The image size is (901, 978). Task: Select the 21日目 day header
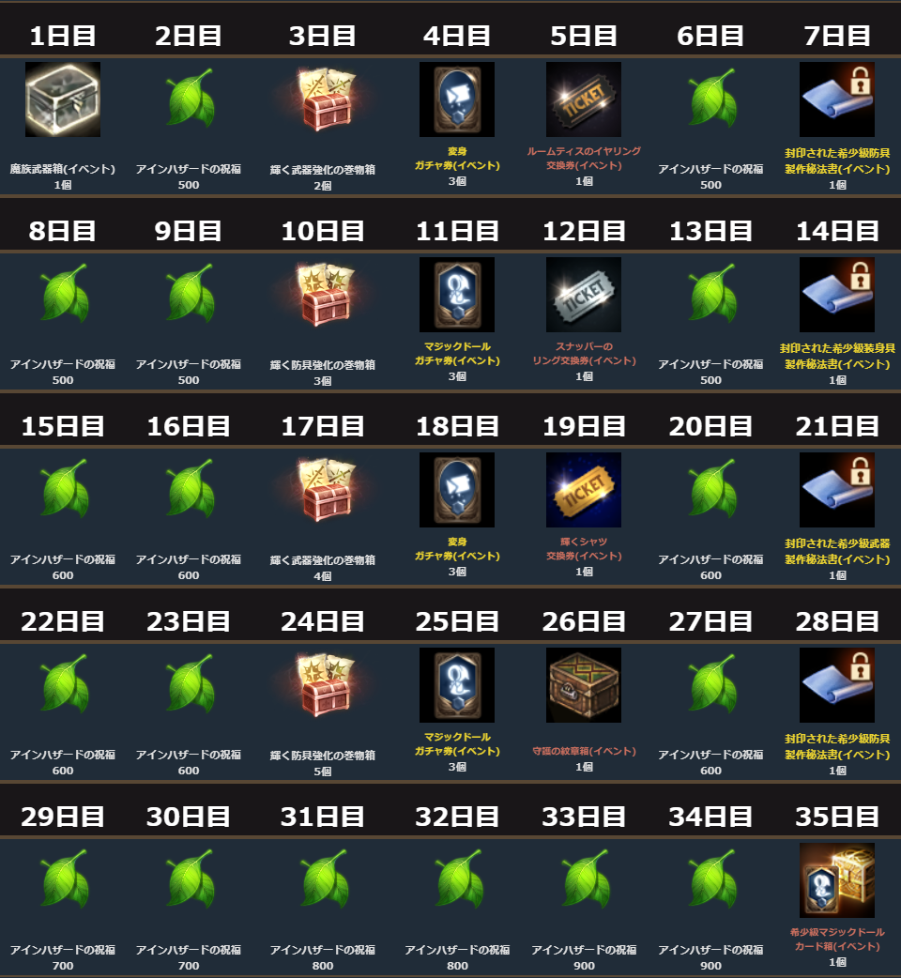pyautogui.click(x=837, y=426)
